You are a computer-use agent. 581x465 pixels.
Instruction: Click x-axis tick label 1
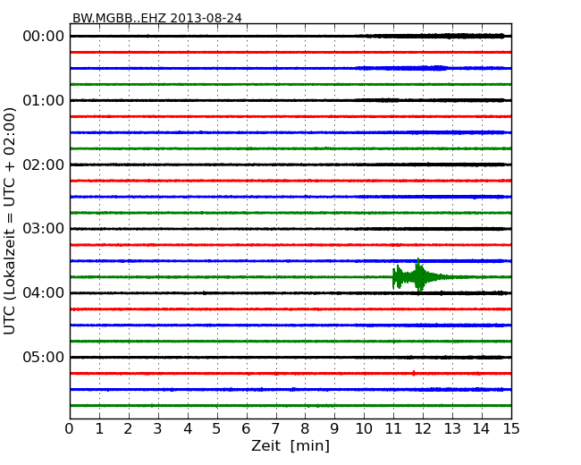pos(99,429)
